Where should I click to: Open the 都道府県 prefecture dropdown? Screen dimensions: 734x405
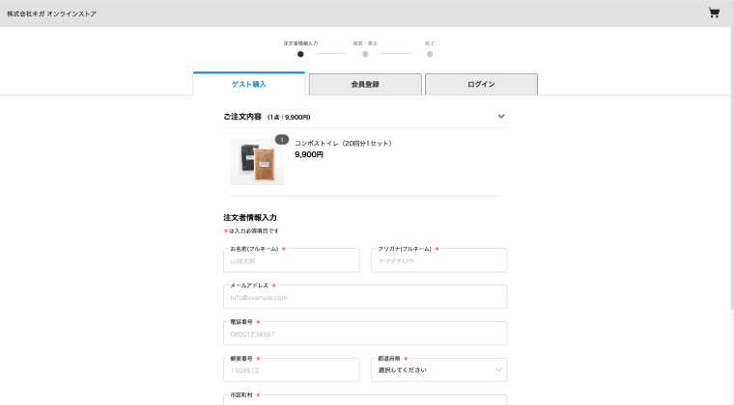tap(438, 369)
